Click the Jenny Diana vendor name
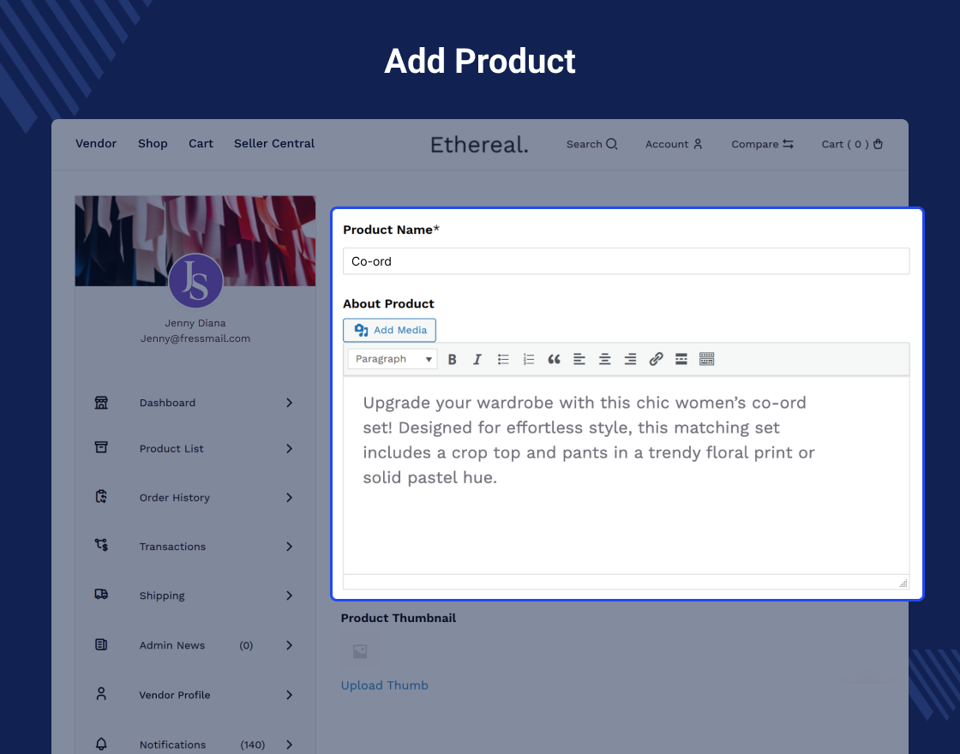Image resolution: width=960 pixels, height=754 pixels. coord(195,323)
